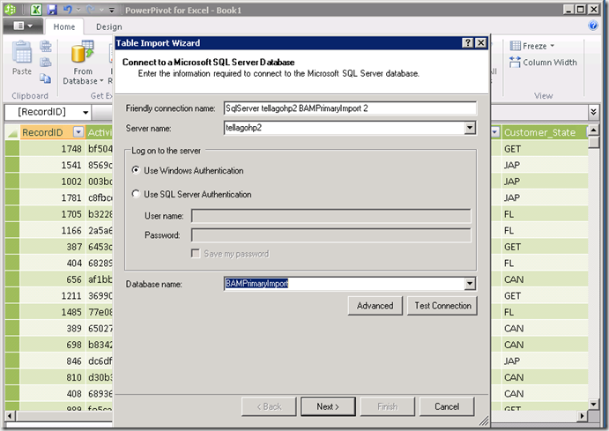This screenshot has height=431, width=609.
Task: Click the horizontal scroll-right arrow
Action: click(582, 416)
